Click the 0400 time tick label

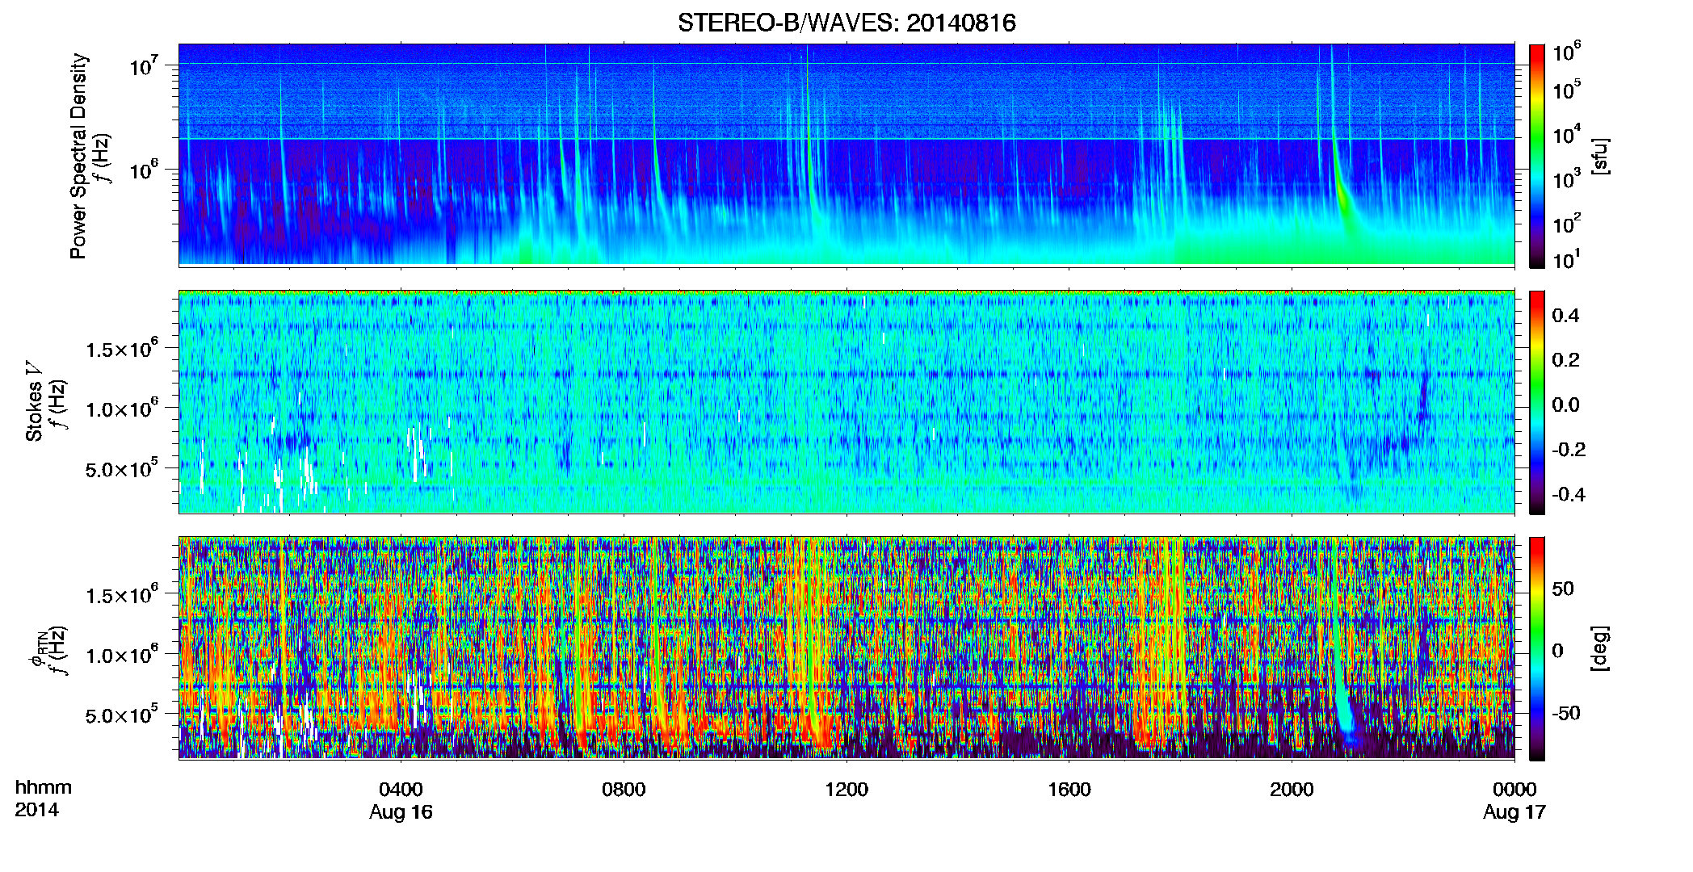pos(401,789)
